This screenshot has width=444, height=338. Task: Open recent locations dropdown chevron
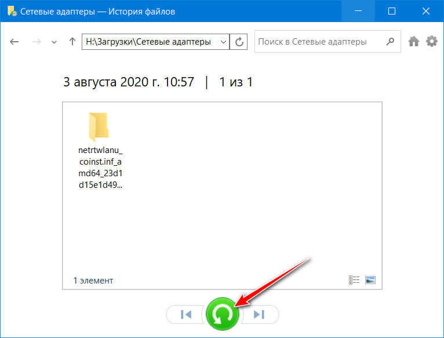(54, 42)
